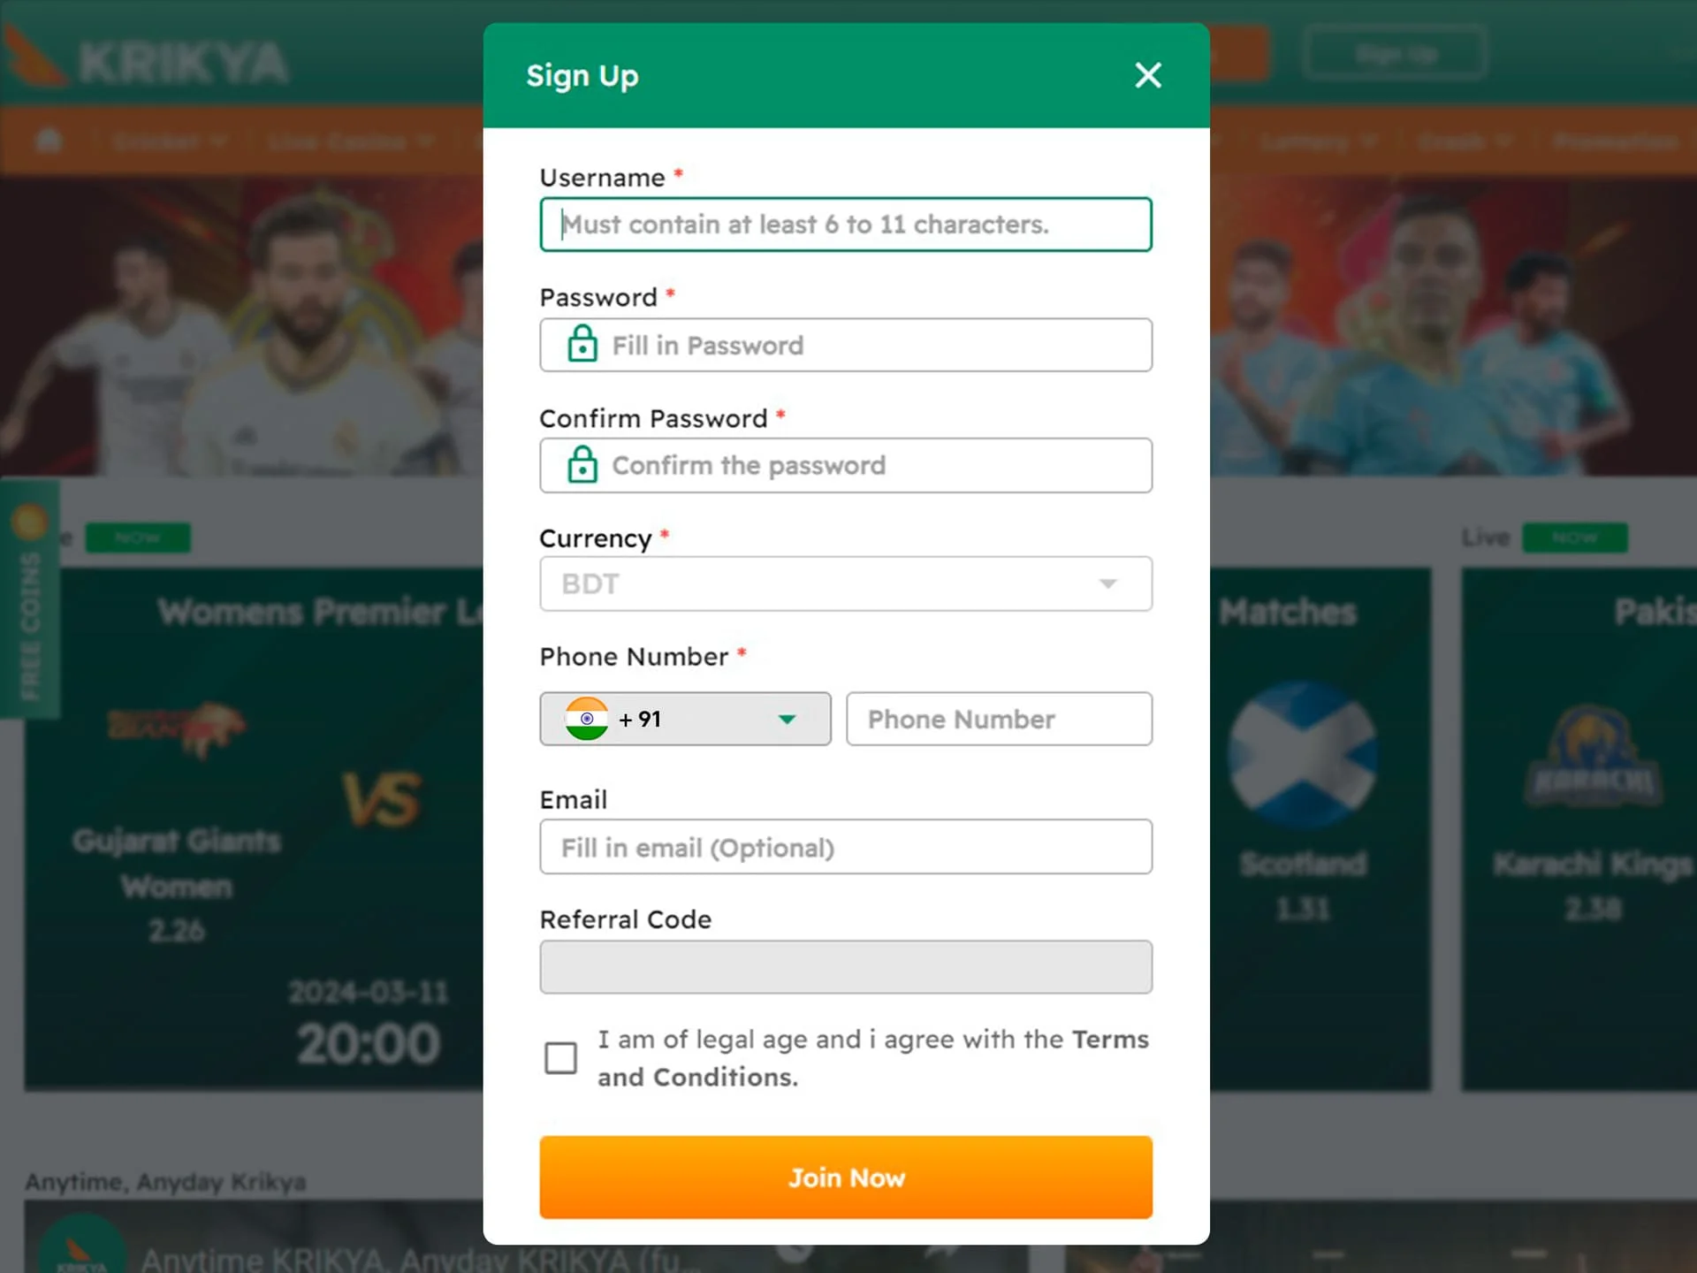Select the Promotions menu tab

[x=1616, y=141]
